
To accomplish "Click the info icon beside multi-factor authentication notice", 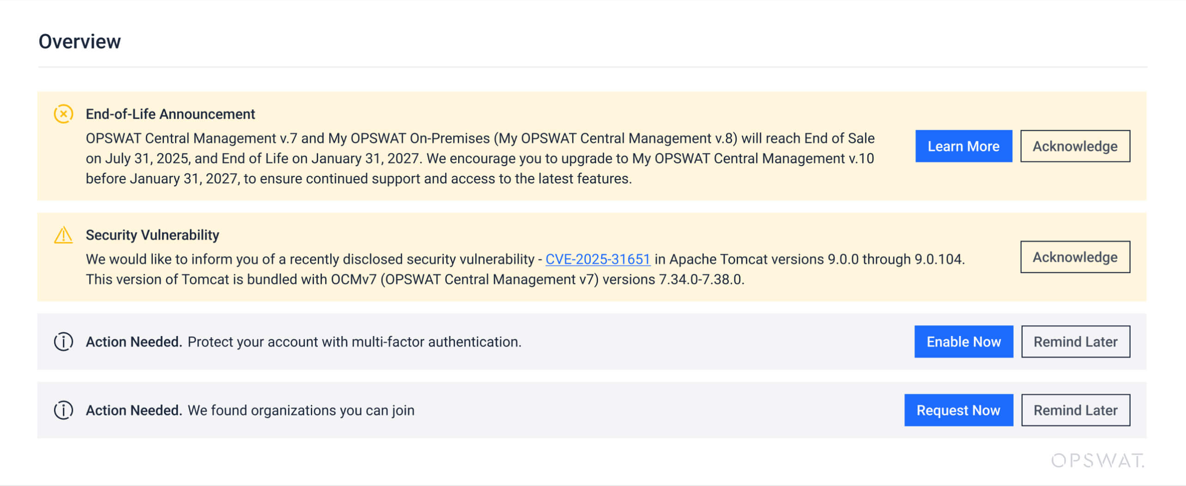I will pos(63,342).
